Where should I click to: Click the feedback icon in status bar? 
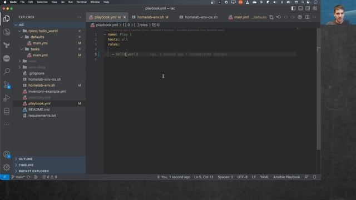tap(306, 177)
